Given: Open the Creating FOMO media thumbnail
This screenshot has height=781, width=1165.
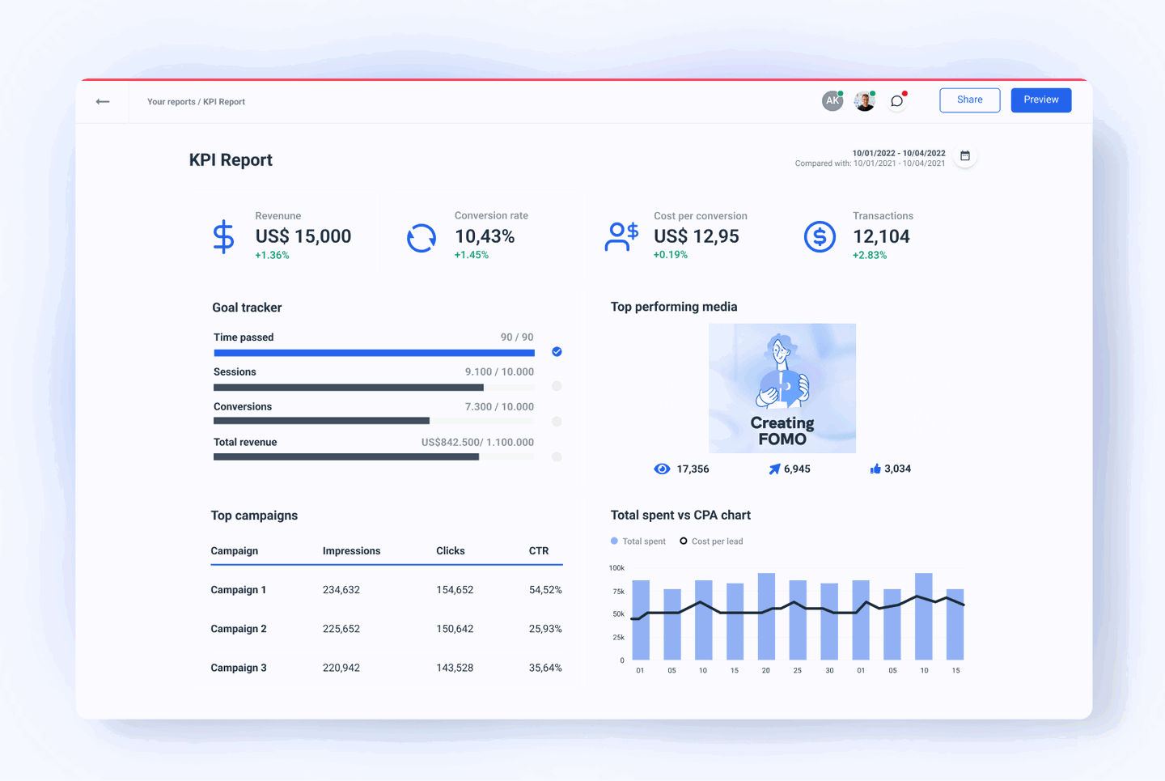Looking at the screenshot, I should tap(782, 388).
